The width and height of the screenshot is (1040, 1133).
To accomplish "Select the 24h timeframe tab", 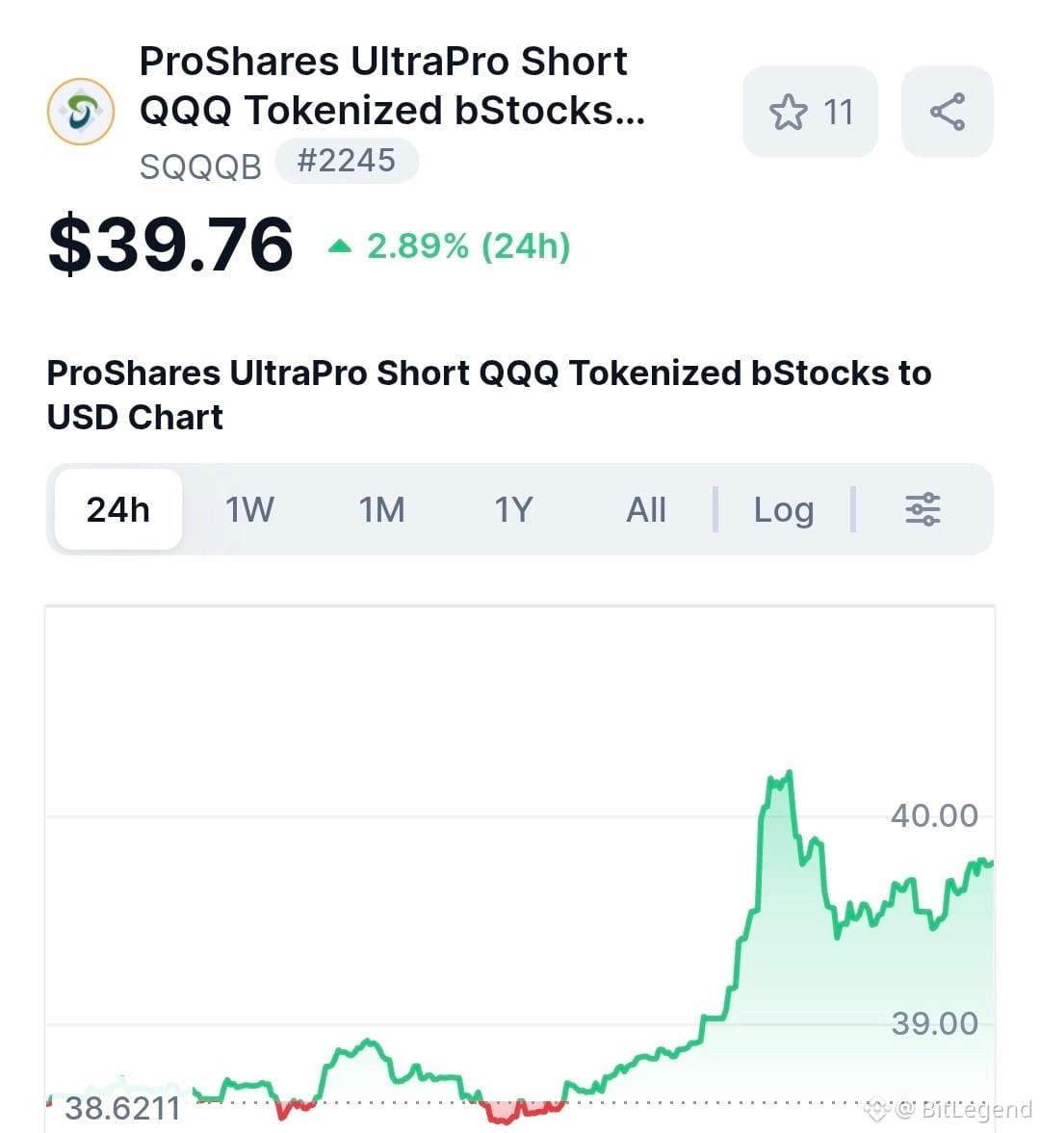I will click(x=118, y=509).
